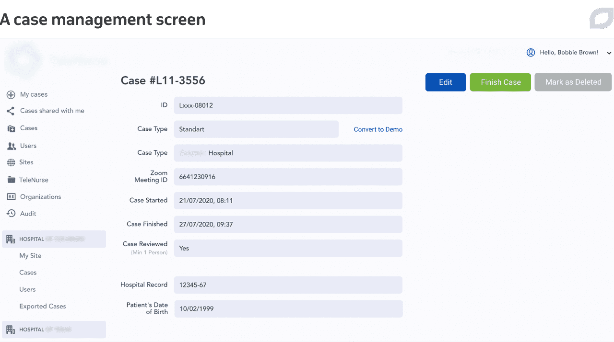The width and height of the screenshot is (614, 342).
Task: Select the Hospital Record field
Action: [x=288, y=285]
